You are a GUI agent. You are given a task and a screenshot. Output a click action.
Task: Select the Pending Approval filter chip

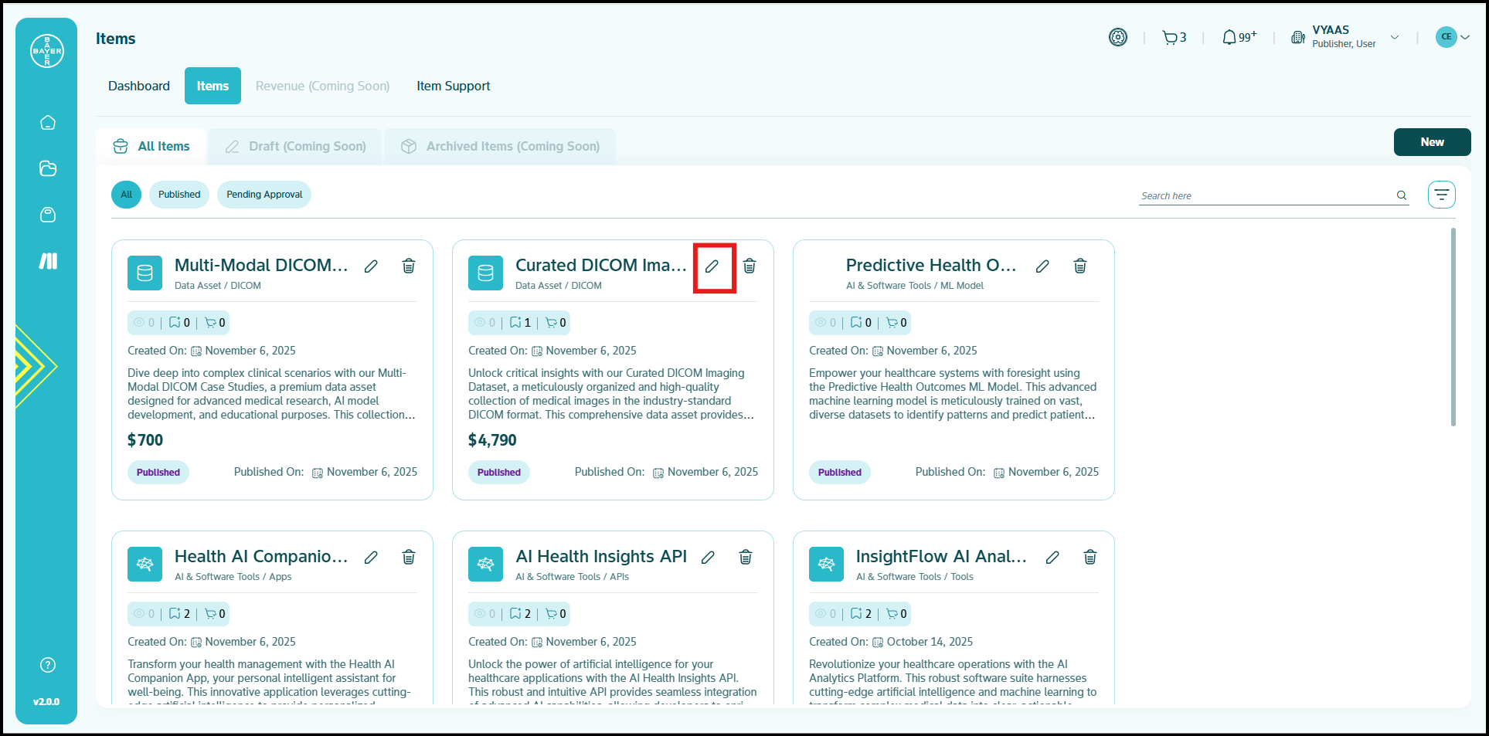pos(264,195)
